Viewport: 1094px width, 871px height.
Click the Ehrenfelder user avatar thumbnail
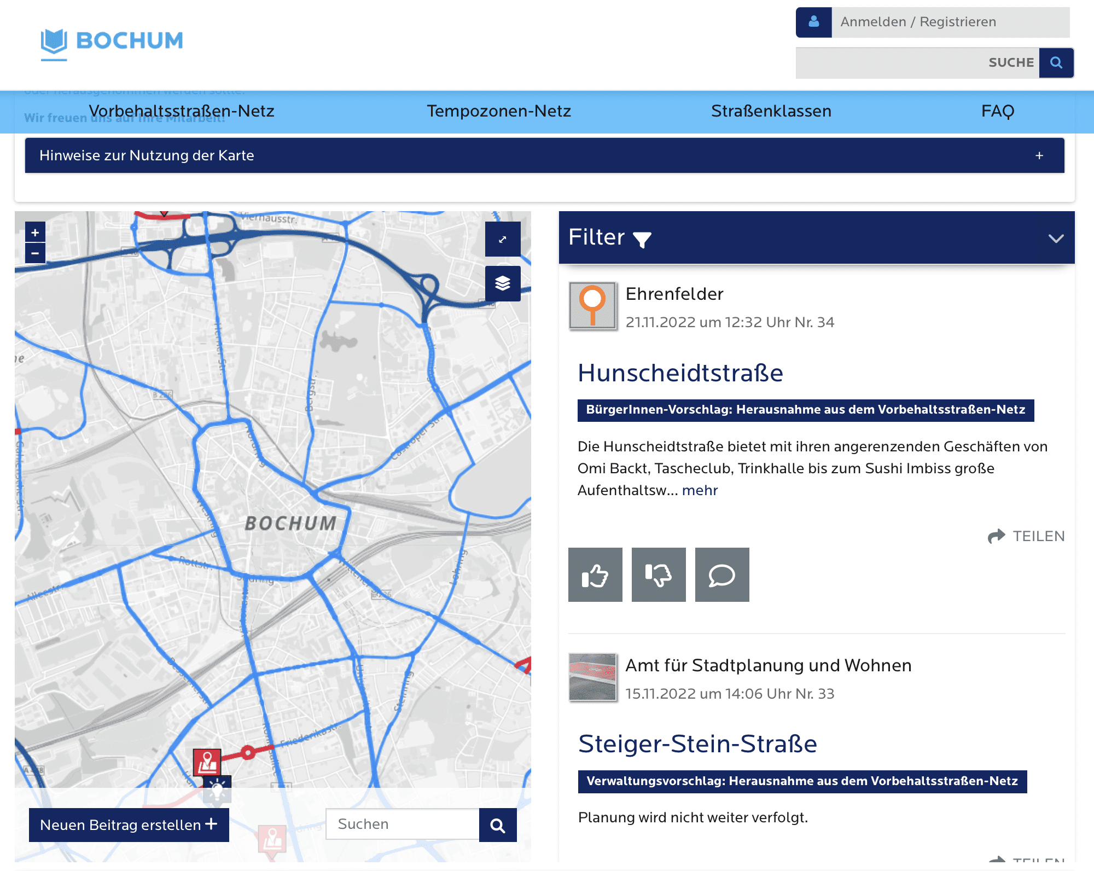pyautogui.click(x=593, y=306)
